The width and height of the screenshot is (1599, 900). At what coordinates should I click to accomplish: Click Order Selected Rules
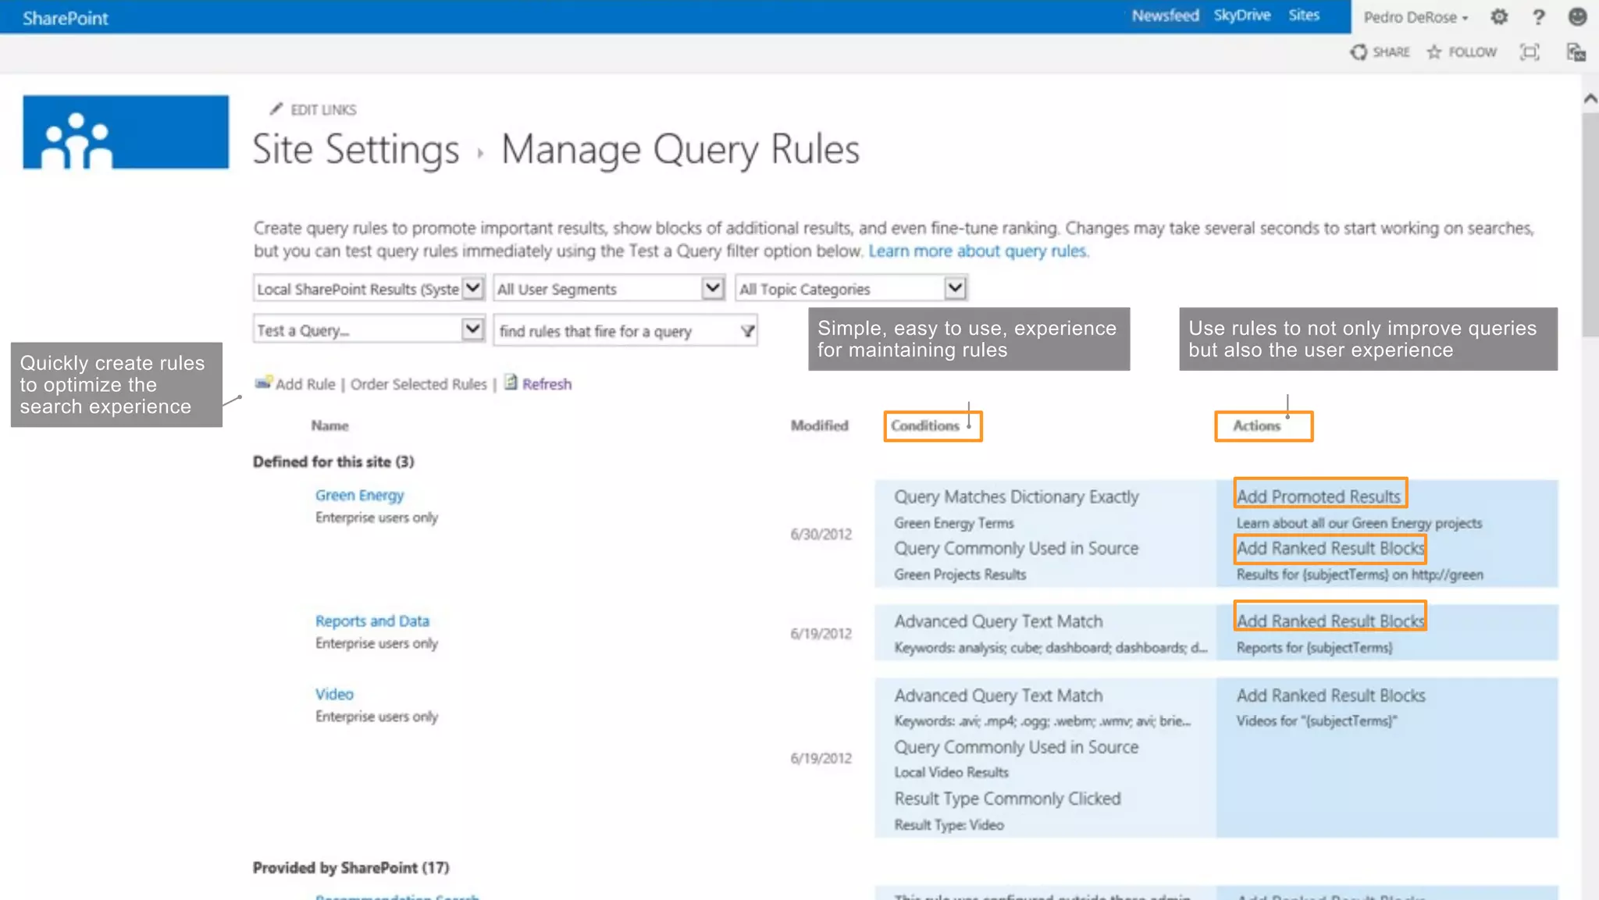coord(418,384)
